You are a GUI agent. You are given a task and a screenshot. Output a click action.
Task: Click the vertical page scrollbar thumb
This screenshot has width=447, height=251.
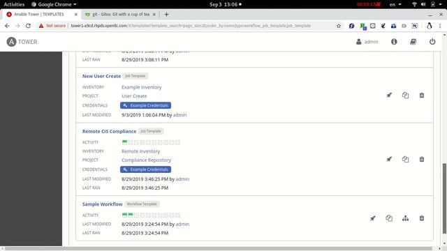(x=444, y=198)
